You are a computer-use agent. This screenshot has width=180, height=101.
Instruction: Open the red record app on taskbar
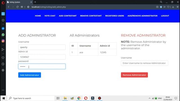(100, 98)
